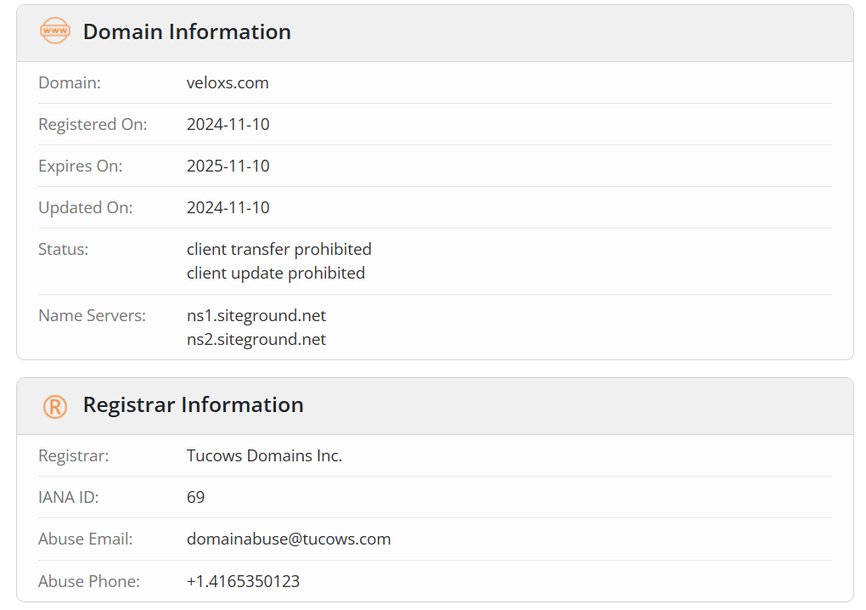The width and height of the screenshot is (866, 610).
Task: Click the Registrar: label
Action: [x=74, y=456]
